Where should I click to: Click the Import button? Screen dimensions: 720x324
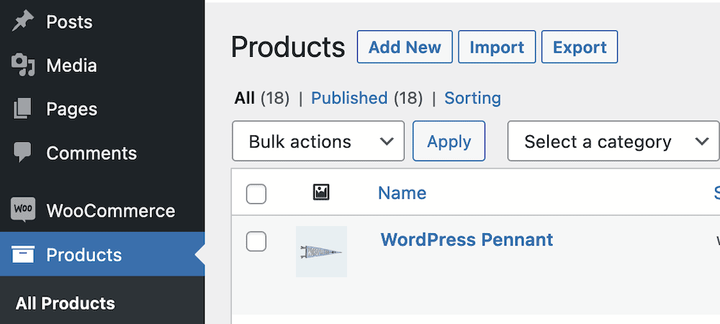tap(497, 48)
